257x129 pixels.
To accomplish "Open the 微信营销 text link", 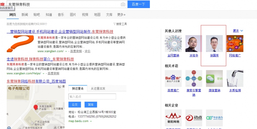I will [214, 90].
